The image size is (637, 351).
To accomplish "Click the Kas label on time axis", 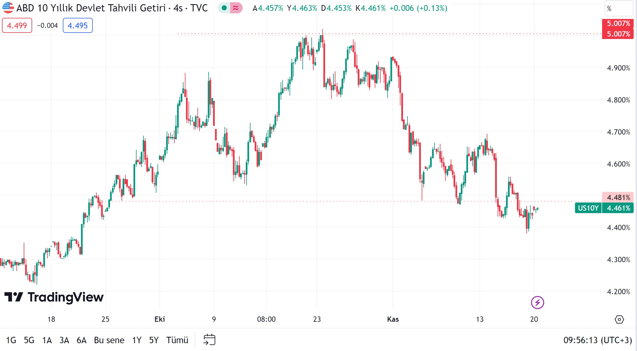I will tap(393, 319).
